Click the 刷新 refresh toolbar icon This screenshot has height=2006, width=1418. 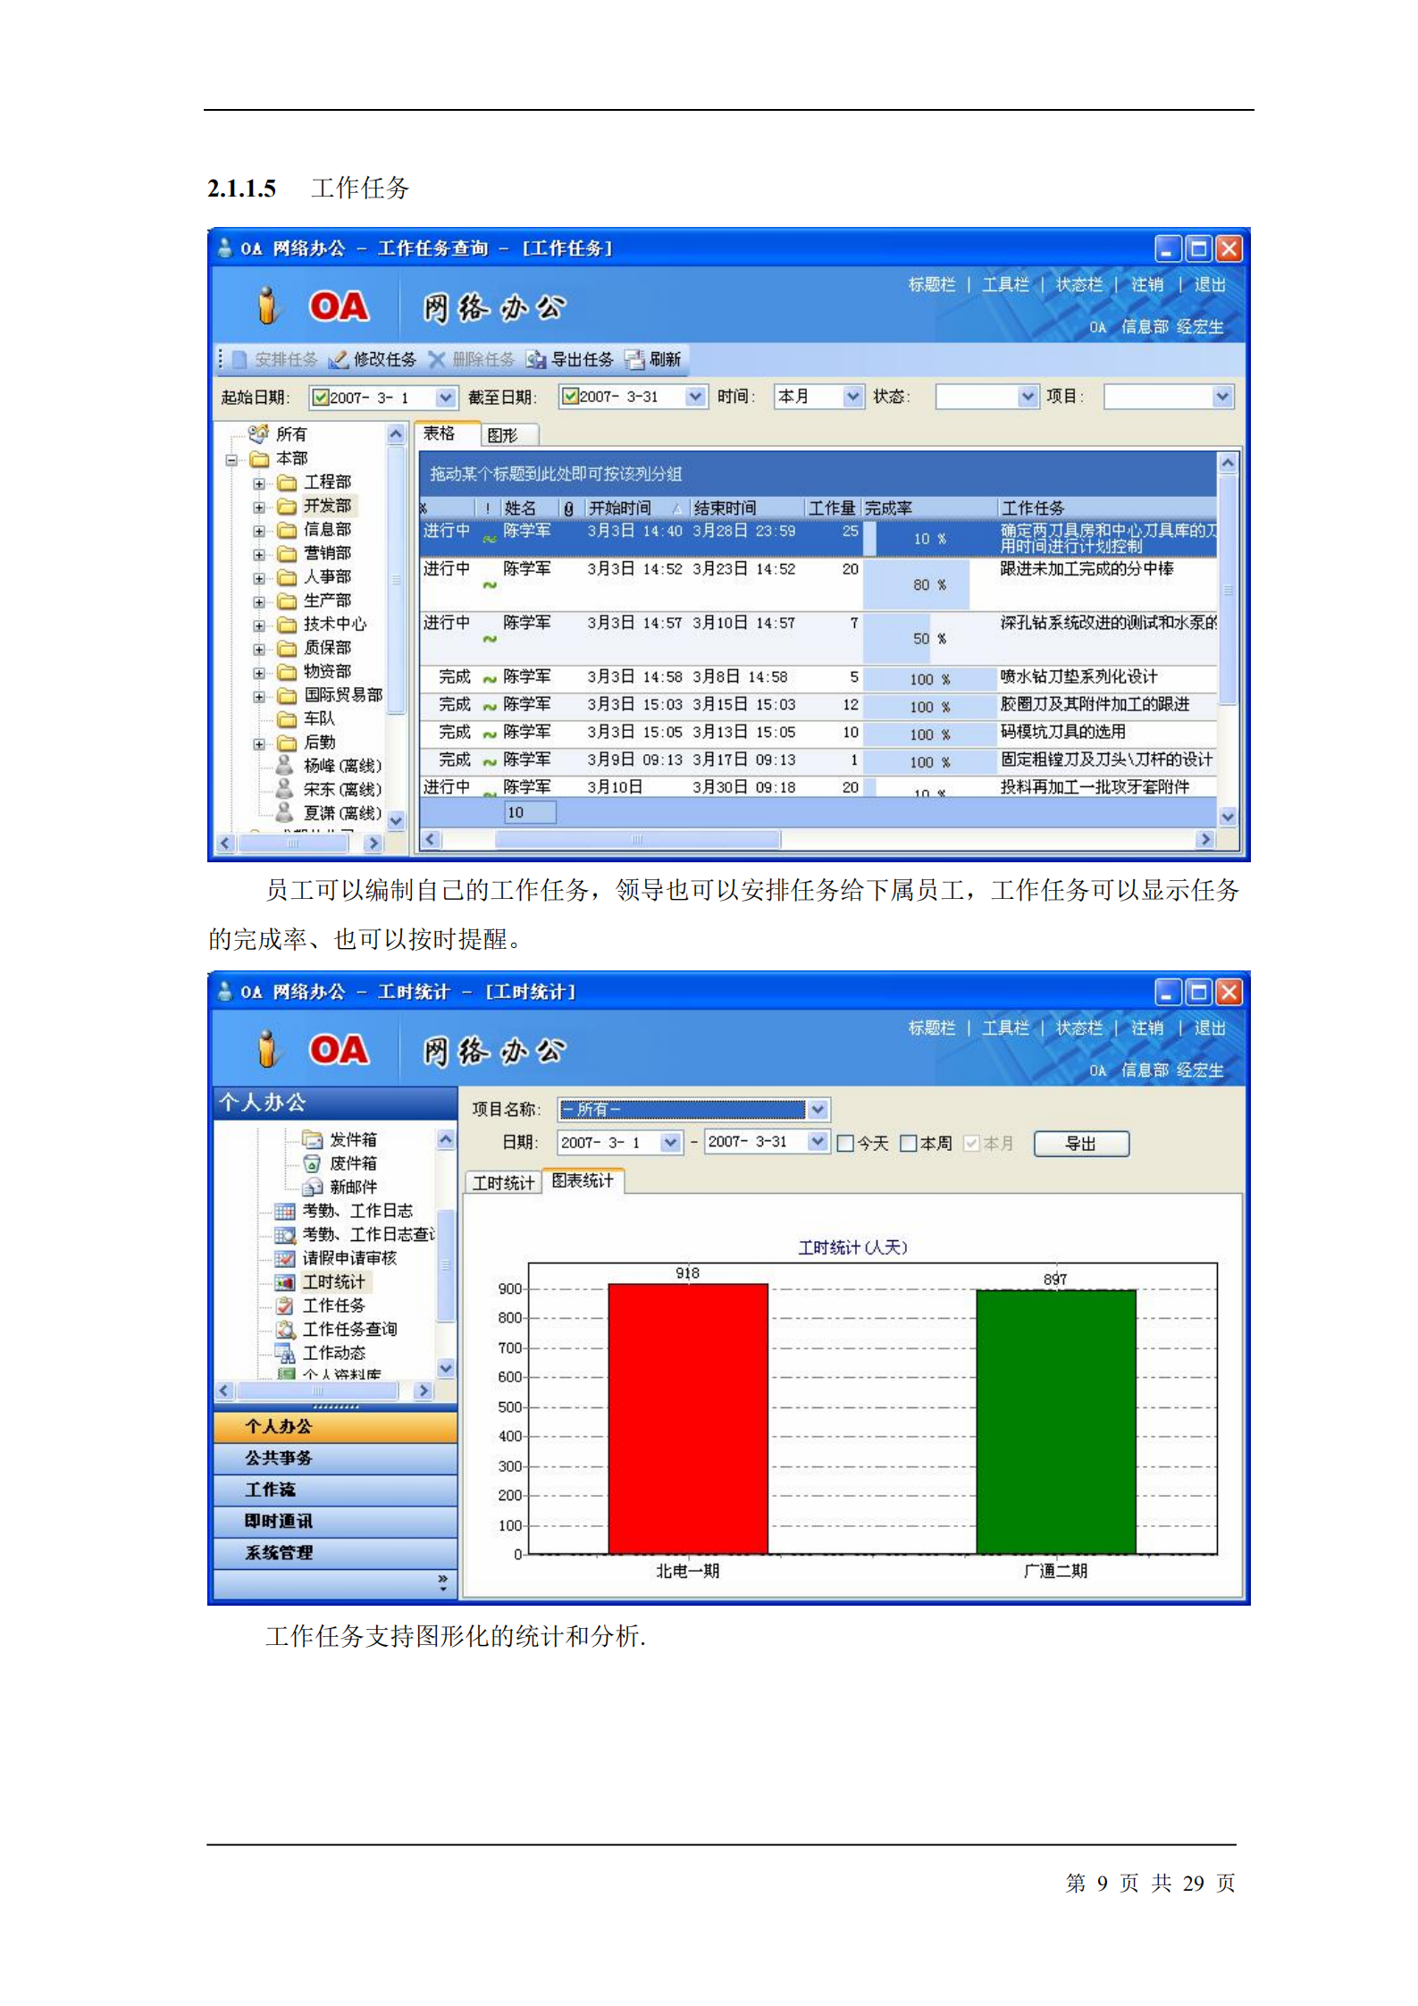[634, 360]
